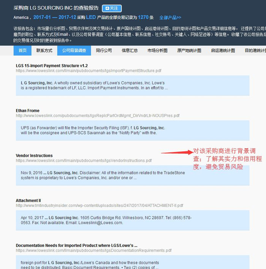The height and width of the screenshot is (269, 266).
Task: Open the 同行公司 tab
Action: click(104, 51)
